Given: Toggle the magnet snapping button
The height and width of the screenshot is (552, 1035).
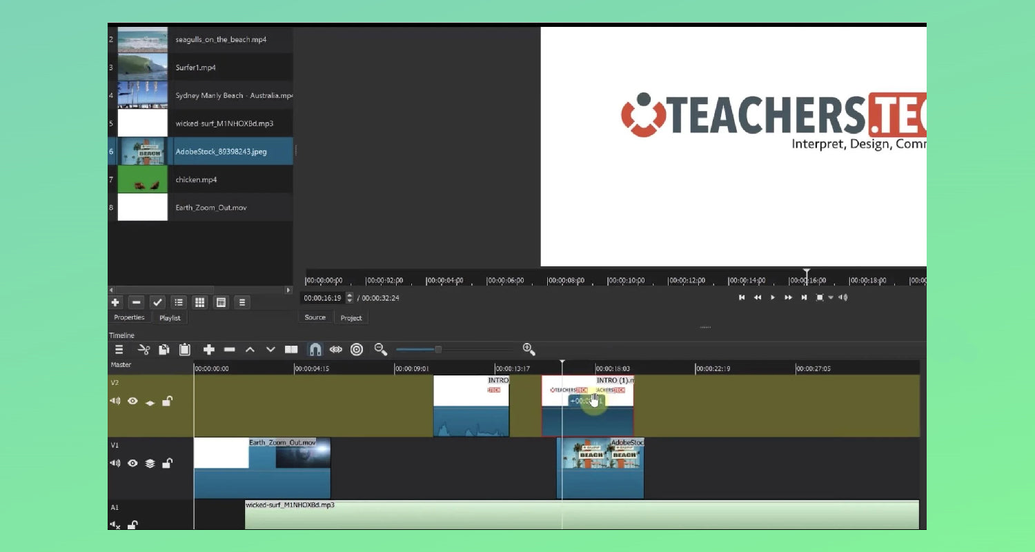Looking at the screenshot, I should click(315, 350).
